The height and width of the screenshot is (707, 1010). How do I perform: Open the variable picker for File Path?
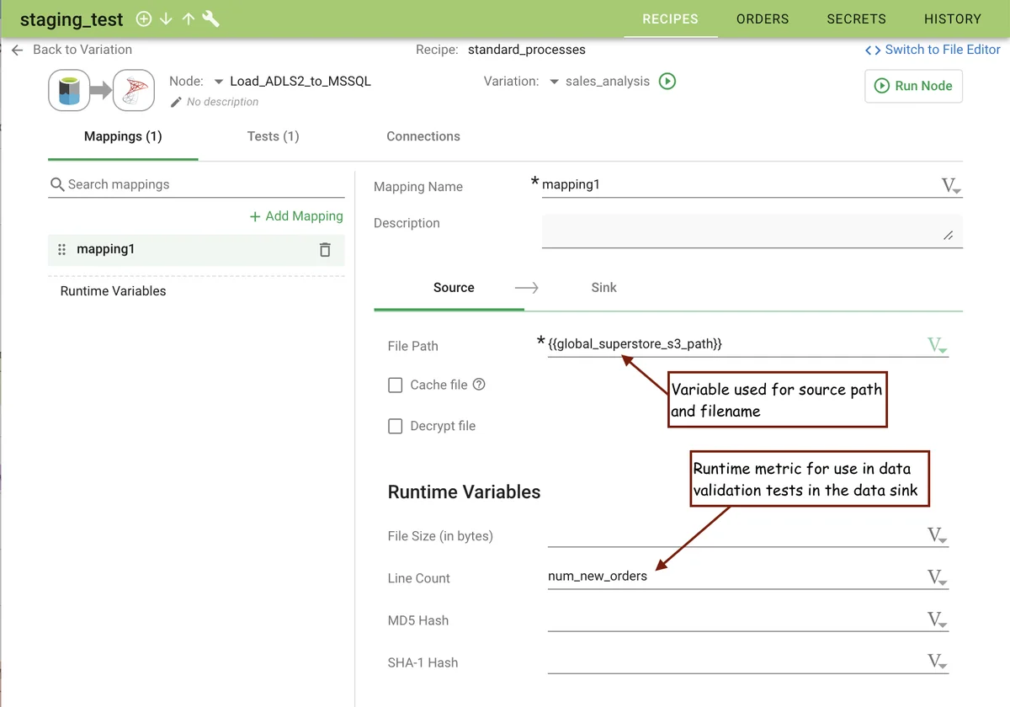click(x=937, y=345)
